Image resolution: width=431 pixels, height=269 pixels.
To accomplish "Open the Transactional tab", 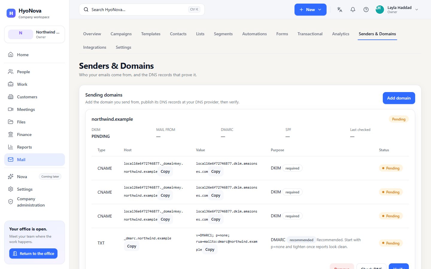I will pos(310,34).
